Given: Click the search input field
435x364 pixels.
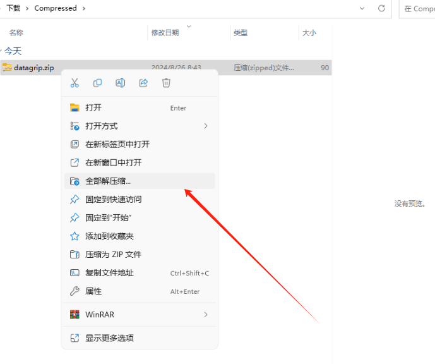Looking at the screenshot, I should (417, 9).
